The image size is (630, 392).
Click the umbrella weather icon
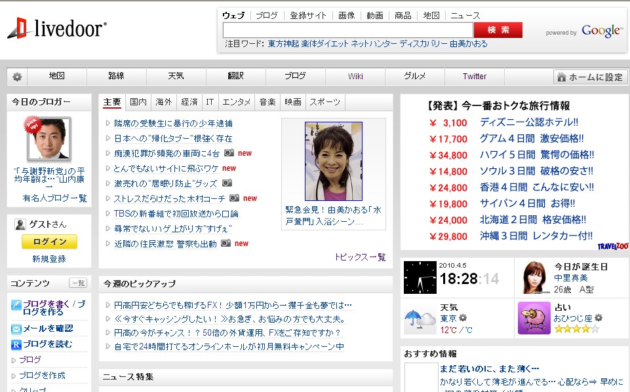tap(420, 319)
